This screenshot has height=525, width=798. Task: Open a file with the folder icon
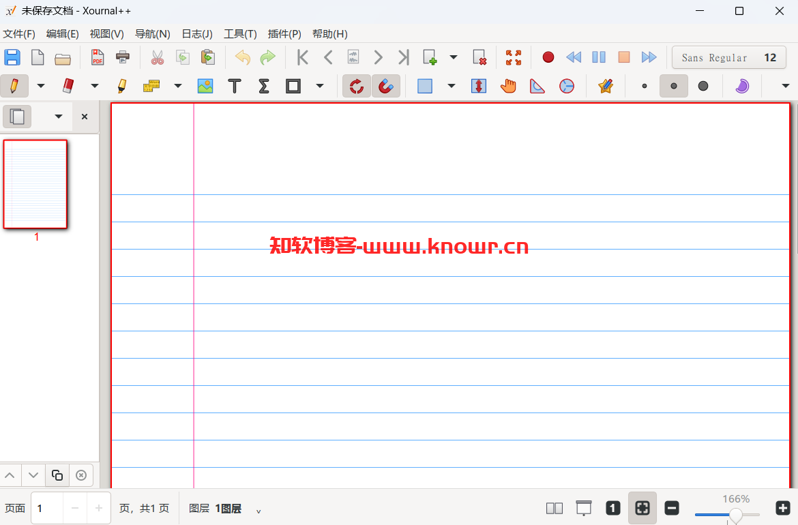click(63, 59)
